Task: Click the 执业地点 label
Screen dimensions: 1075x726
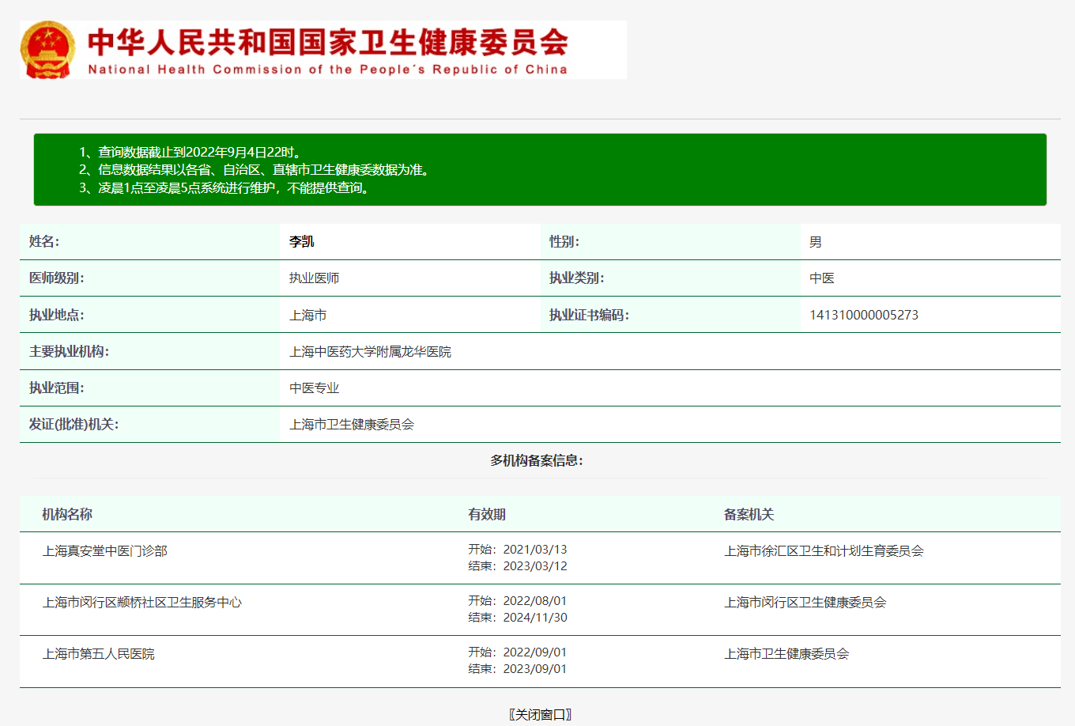Action: click(x=57, y=315)
